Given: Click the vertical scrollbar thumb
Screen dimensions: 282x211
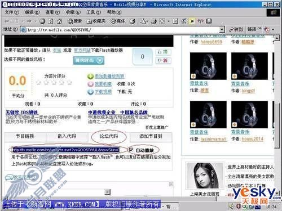Looking at the screenshot, I should tap(277, 125).
